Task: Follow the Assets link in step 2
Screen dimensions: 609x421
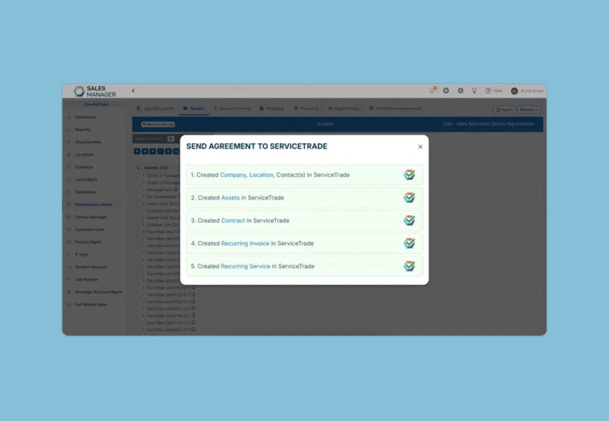Action: pyautogui.click(x=230, y=198)
